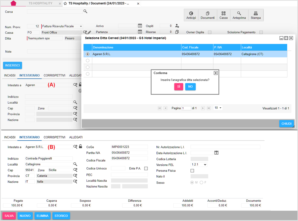This screenshot has height=221, width=298.
Task: Switch to the upper INTESTATARIO tab
Action: point(30,76)
